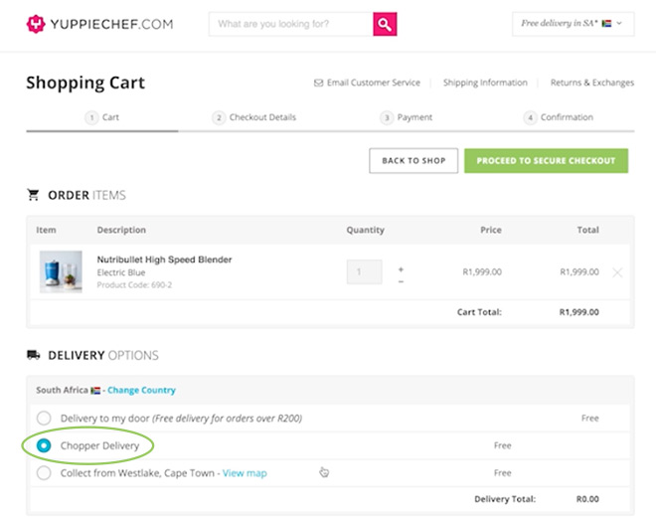Click the Yuppiechef logo icon

[36, 24]
